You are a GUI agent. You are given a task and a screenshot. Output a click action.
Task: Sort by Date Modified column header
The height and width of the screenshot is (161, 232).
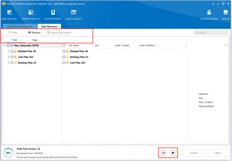162,45
